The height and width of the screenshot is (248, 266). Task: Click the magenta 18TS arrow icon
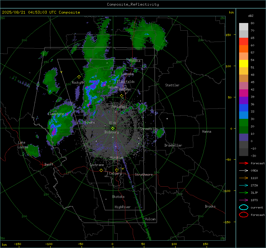click(244, 200)
